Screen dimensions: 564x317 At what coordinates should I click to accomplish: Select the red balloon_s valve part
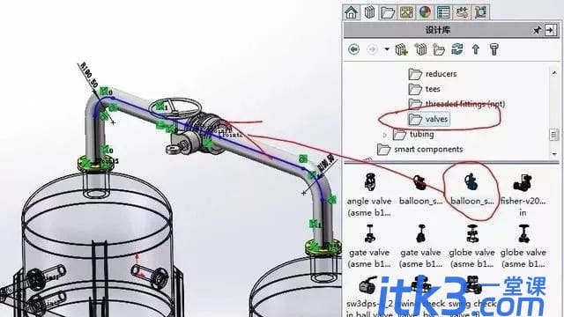pos(420,189)
